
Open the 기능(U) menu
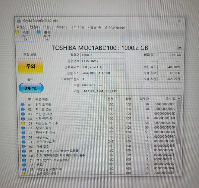pyautogui.click(x=48, y=27)
